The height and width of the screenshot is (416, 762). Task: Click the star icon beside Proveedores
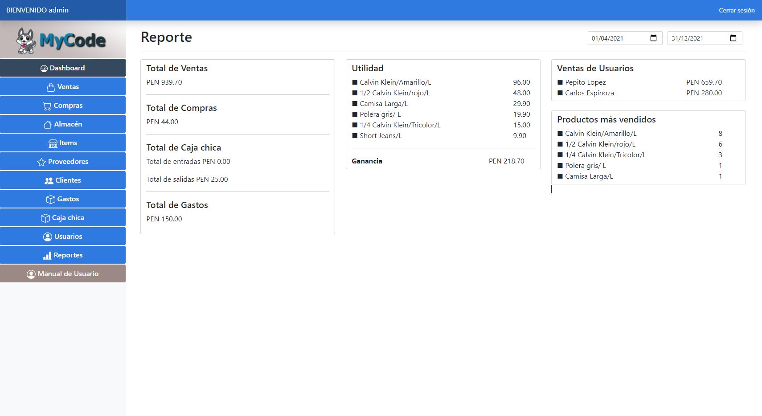click(x=41, y=162)
